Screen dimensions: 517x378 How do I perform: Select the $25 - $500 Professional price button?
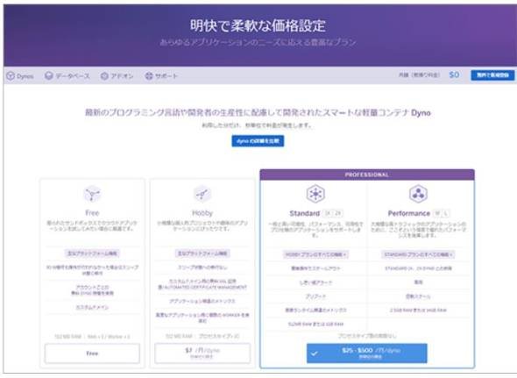366,353
